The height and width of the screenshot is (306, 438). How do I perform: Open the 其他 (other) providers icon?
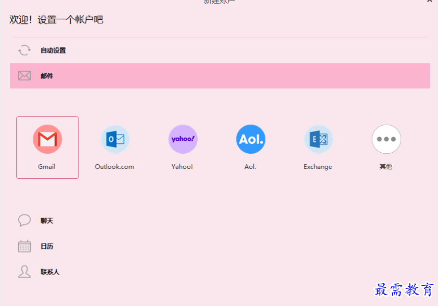coord(387,139)
